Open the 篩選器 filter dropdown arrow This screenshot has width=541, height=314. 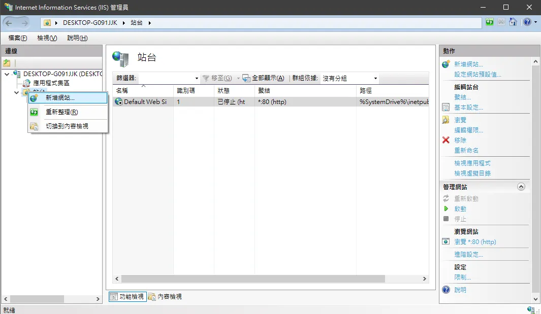[197, 78]
